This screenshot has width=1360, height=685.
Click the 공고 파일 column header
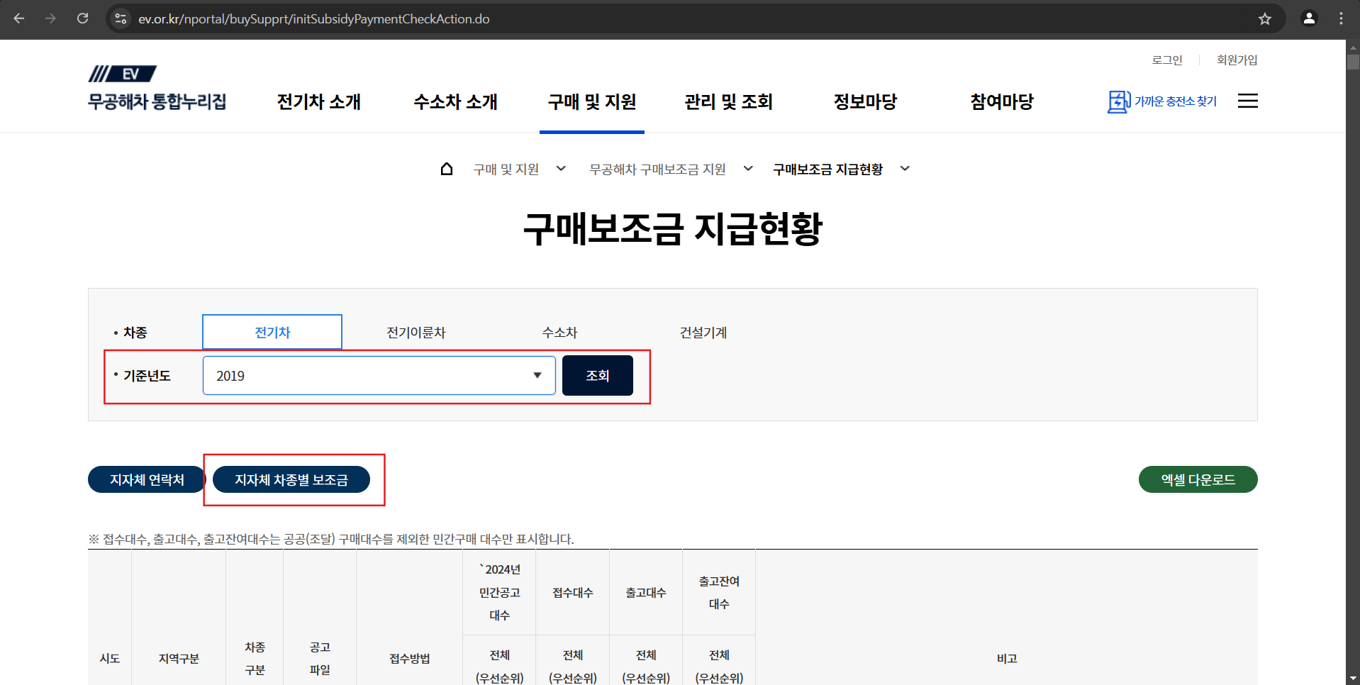coord(320,659)
